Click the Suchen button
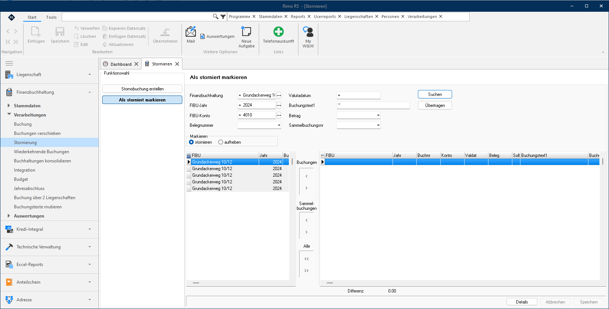This screenshot has width=609, height=309. click(x=435, y=94)
